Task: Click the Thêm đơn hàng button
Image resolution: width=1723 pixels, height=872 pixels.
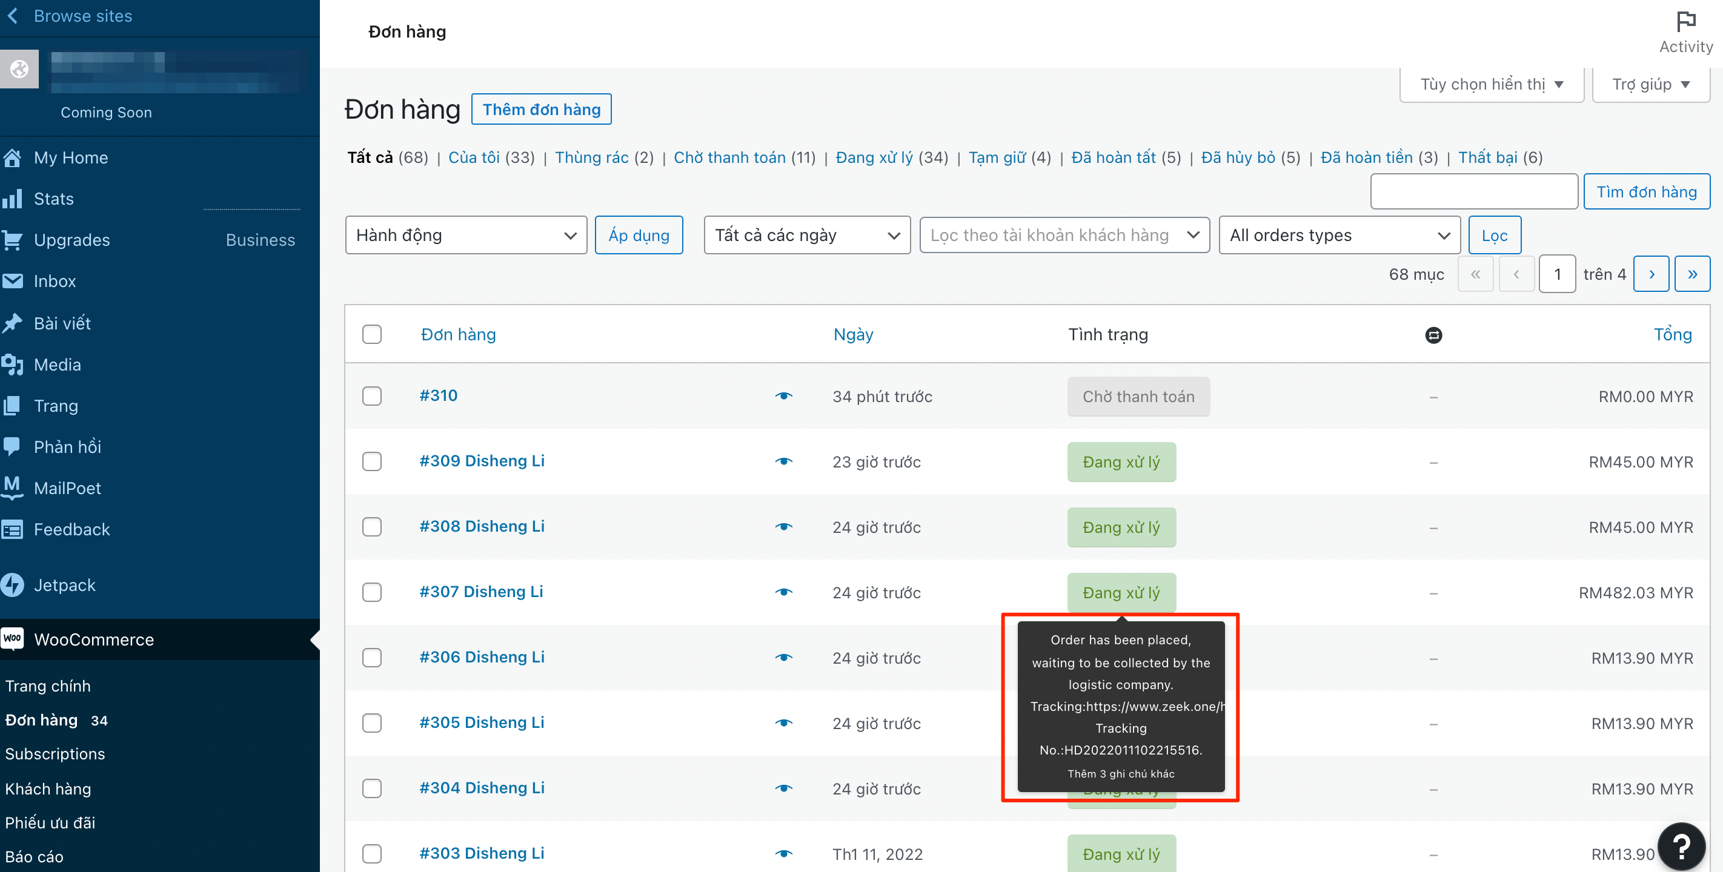Action: point(542,109)
